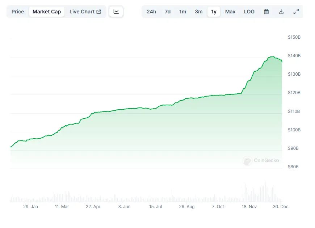Click the CoinGecko gecko logo watermark

248,161
